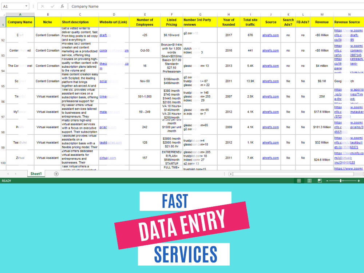Select the Revenue Source header cell

349,22
